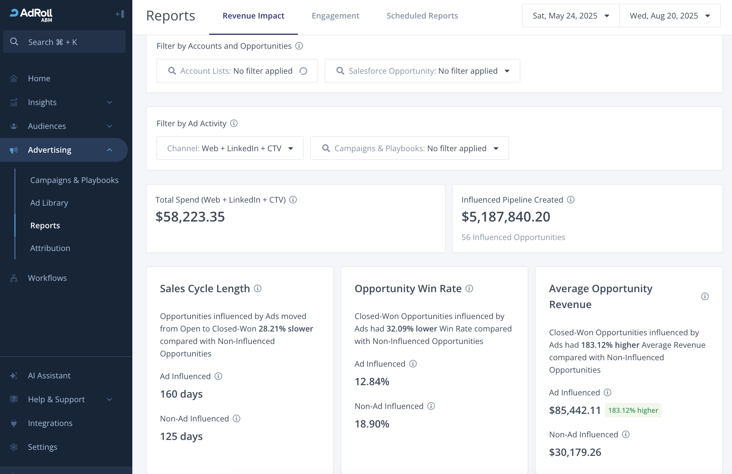This screenshot has height=474, width=732.
Task: Switch to the Scheduled Reports tab
Action: 422,16
